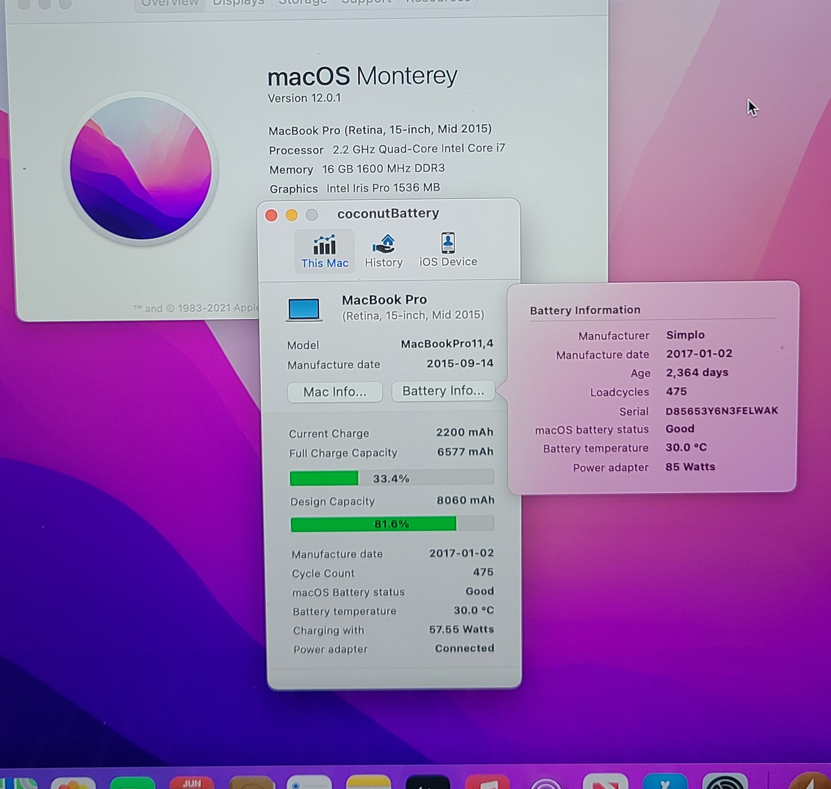Click the graphics value Intel Iris Pro 1536 MB

click(x=383, y=188)
